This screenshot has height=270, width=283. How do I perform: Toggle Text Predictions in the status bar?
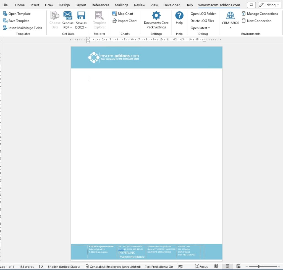pos(159,267)
